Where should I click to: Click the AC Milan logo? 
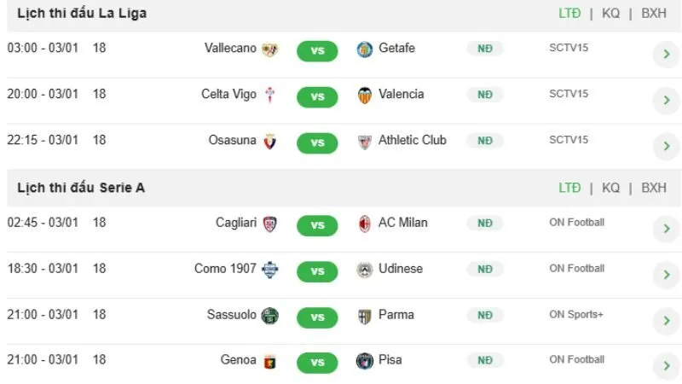pyautogui.click(x=365, y=224)
